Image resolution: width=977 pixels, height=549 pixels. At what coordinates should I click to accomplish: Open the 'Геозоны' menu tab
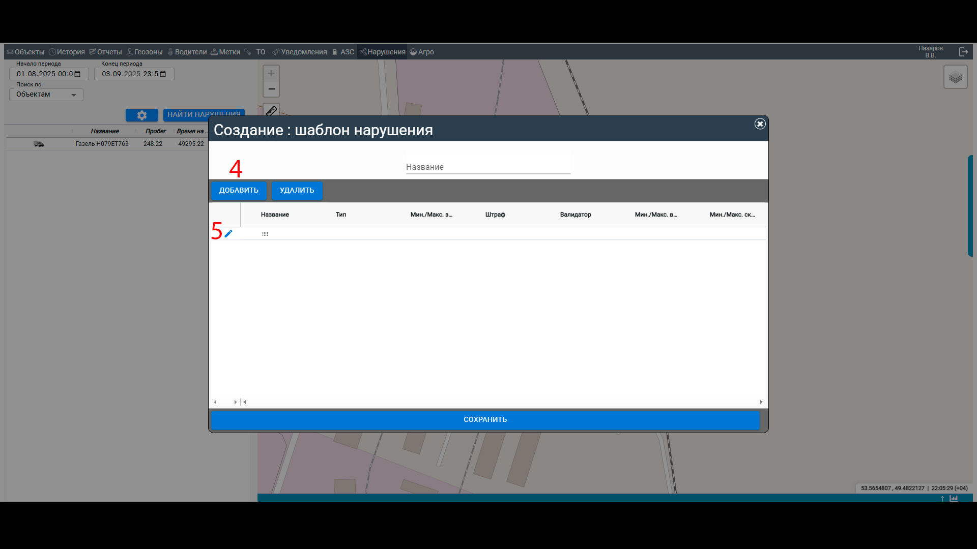145,52
